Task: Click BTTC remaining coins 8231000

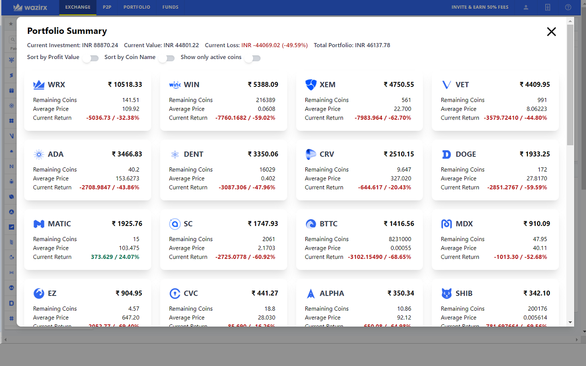Action: pyautogui.click(x=400, y=239)
